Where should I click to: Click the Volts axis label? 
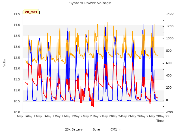[4, 63]
